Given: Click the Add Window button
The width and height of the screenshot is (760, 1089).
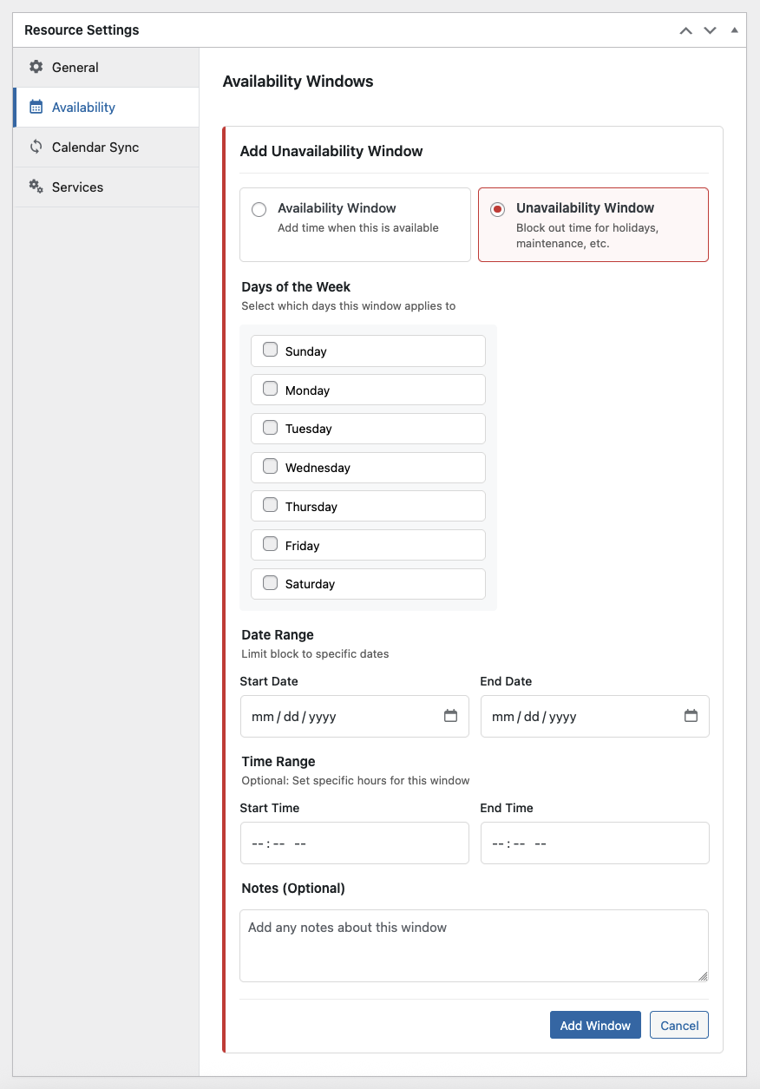Looking at the screenshot, I should coord(595,1025).
